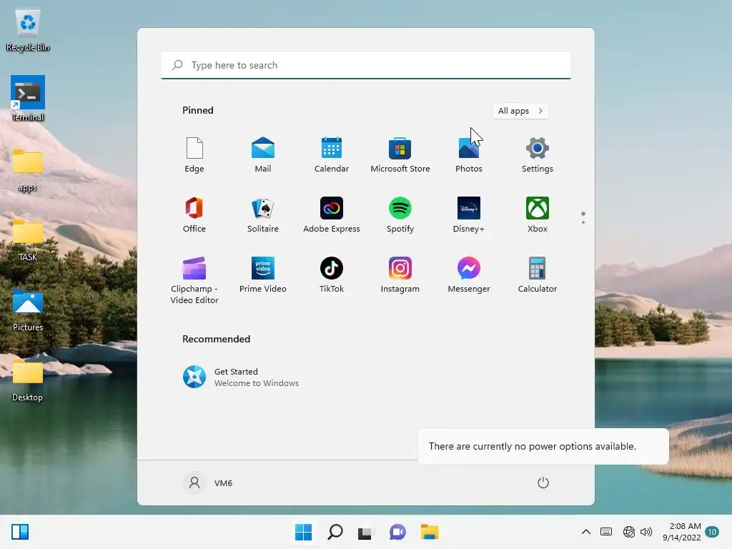Open network status tray icon
732x549 pixels.
(629, 532)
